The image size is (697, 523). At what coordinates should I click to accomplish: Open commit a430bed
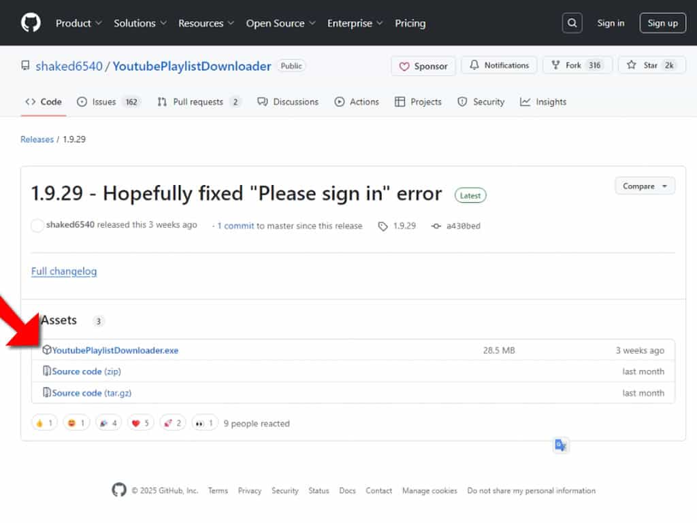pyautogui.click(x=463, y=226)
